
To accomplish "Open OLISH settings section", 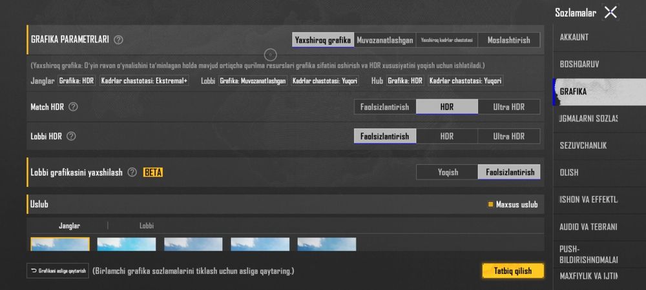I will 599,173.
